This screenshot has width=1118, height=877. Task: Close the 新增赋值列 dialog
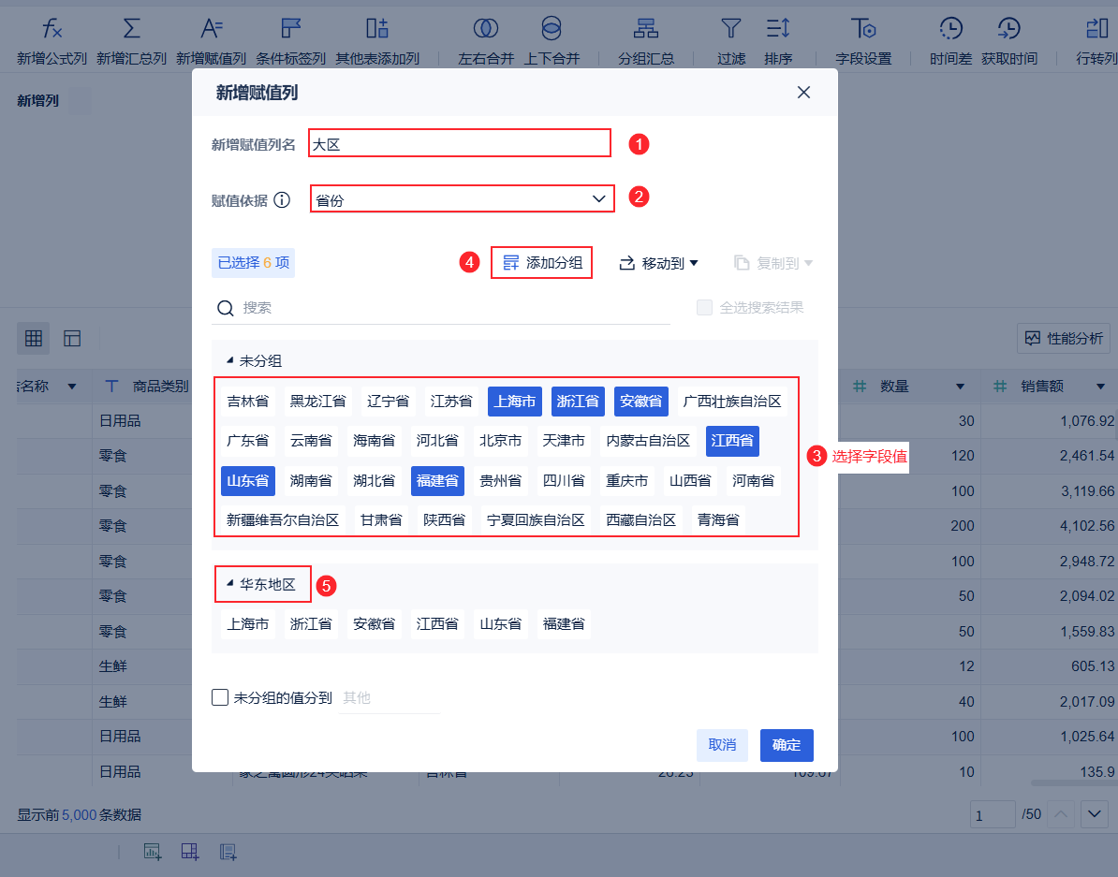(803, 93)
